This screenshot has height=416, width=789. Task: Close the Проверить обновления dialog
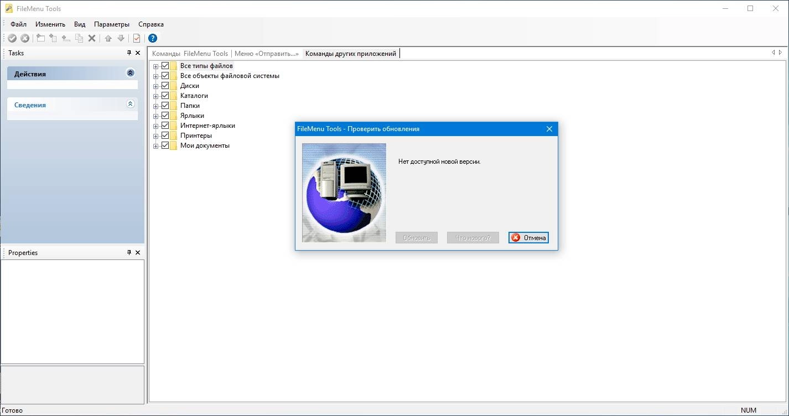point(549,129)
